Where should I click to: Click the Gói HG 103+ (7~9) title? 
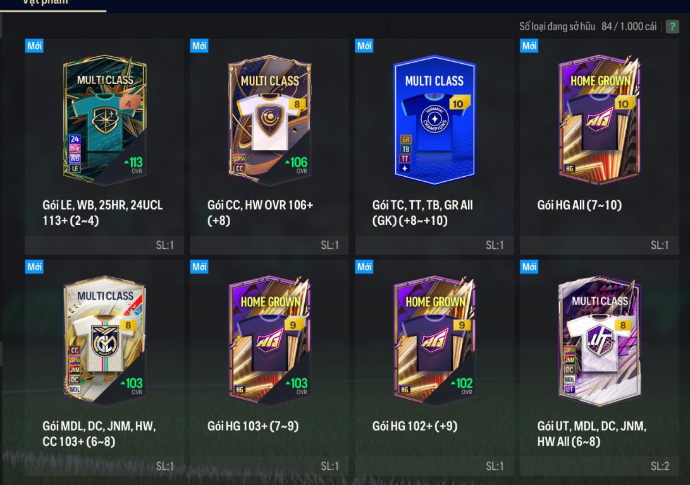tap(253, 426)
